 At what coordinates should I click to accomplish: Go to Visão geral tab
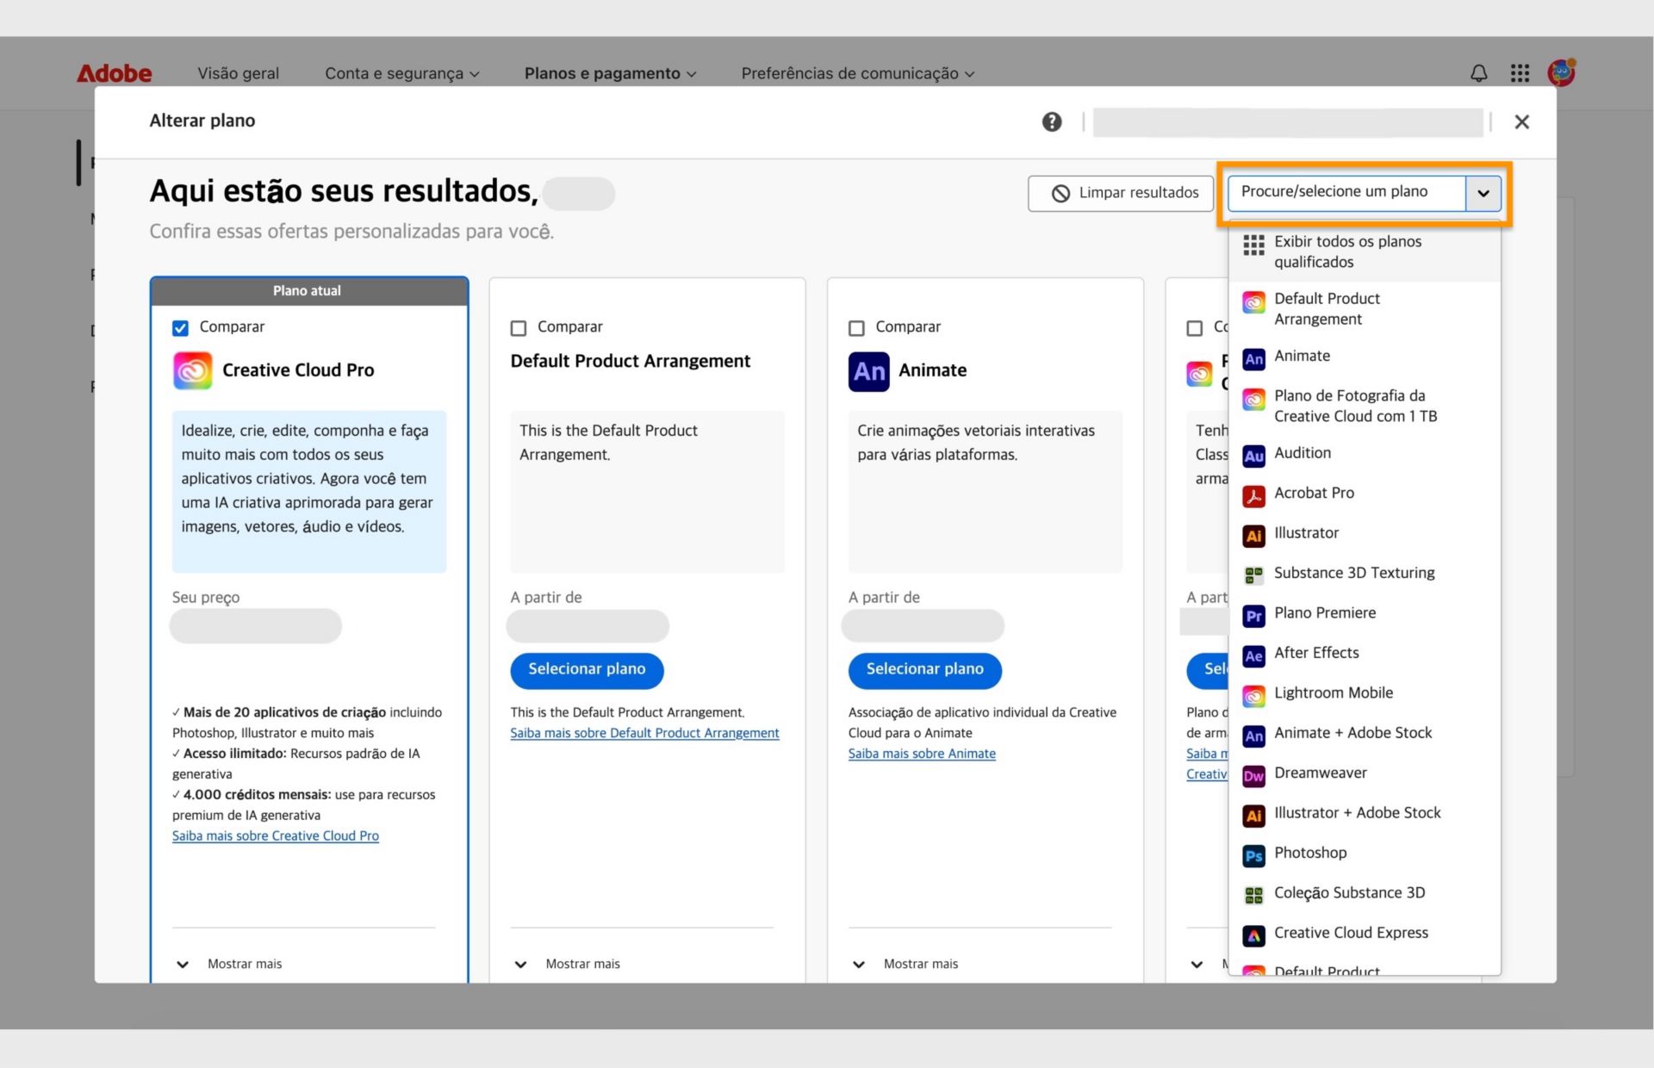tap(238, 73)
